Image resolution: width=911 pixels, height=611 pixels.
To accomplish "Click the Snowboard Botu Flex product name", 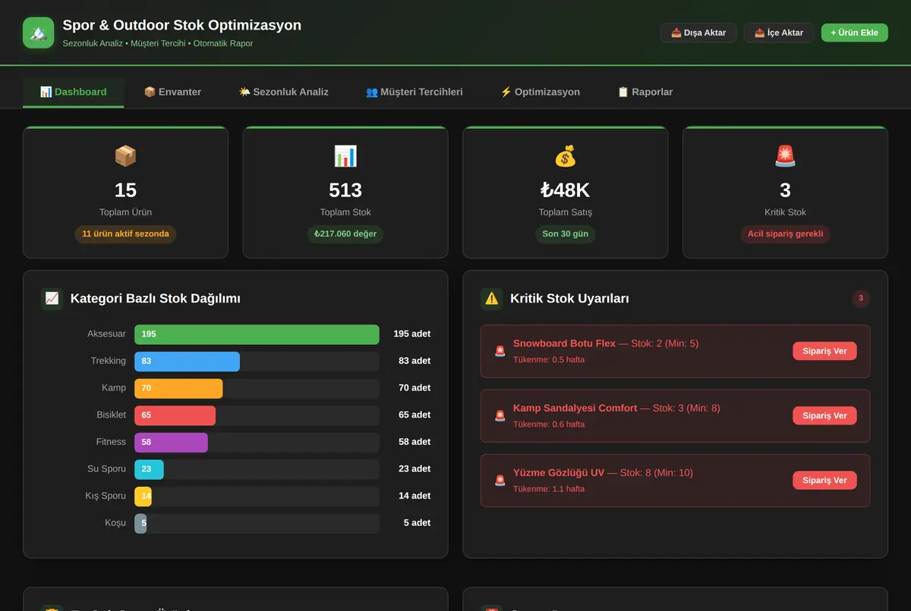I will [564, 343].
